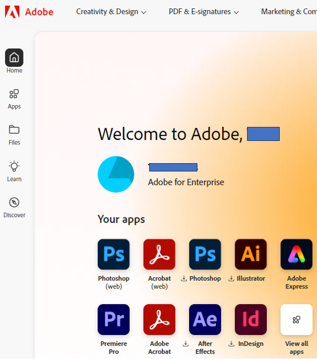Open the Marketing & Commerce menu

tap(289, 12)
